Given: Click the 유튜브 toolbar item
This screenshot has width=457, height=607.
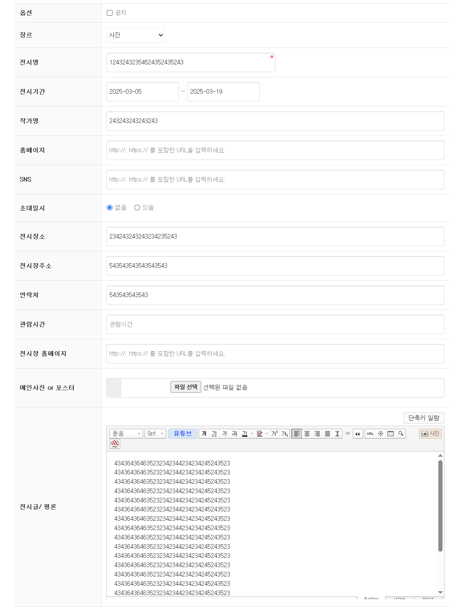Looking at the screenshot, I should click(x=183, y=434).
